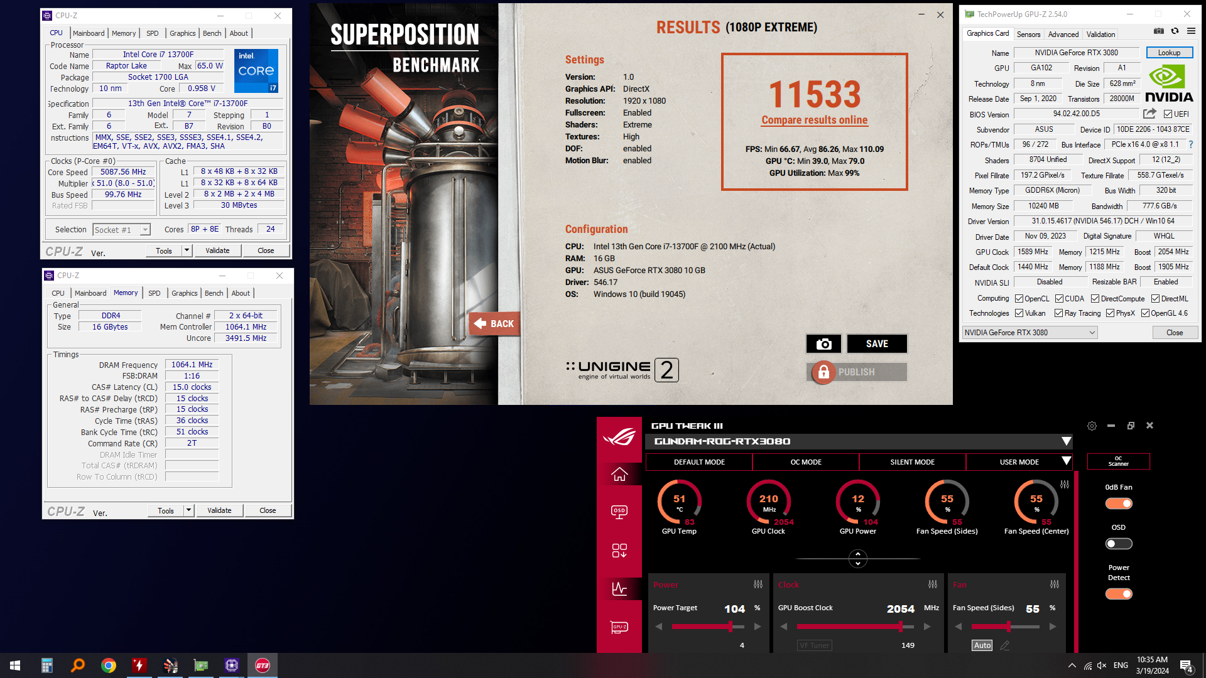Screen dimensions: 1206x678
Task: Click GPU-Z screenshot camera icon
Action: pyautogui.click(x=1159, y=31)
